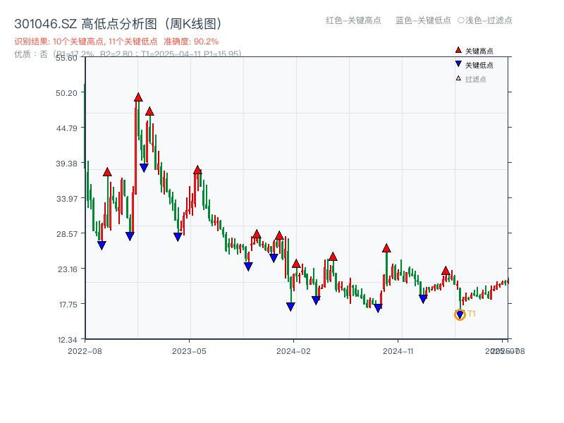This screenshot has width=564, height=423.
Task: Select the red high-point triangle near 2024-11
Action: (x=386, y=248)
